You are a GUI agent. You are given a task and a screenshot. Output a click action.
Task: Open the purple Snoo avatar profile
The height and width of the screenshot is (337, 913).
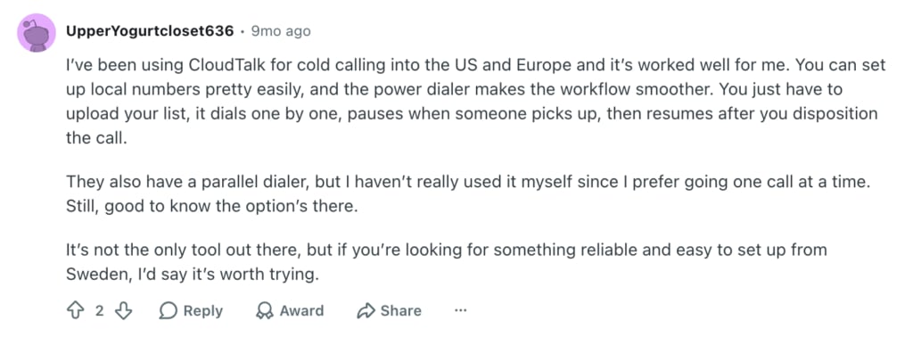pyautogui.click(x=37, y=32)
